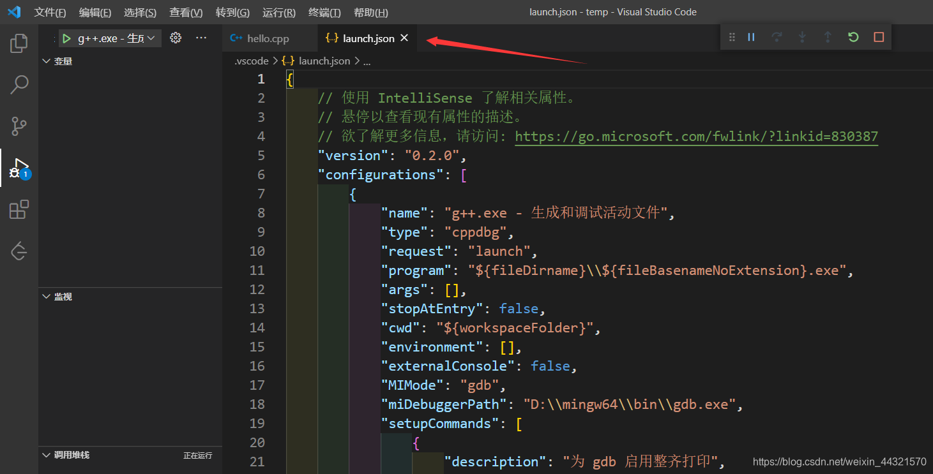Open the go.microsoft.com fwlink URL

pyautogui.click(x=697, y=137)
